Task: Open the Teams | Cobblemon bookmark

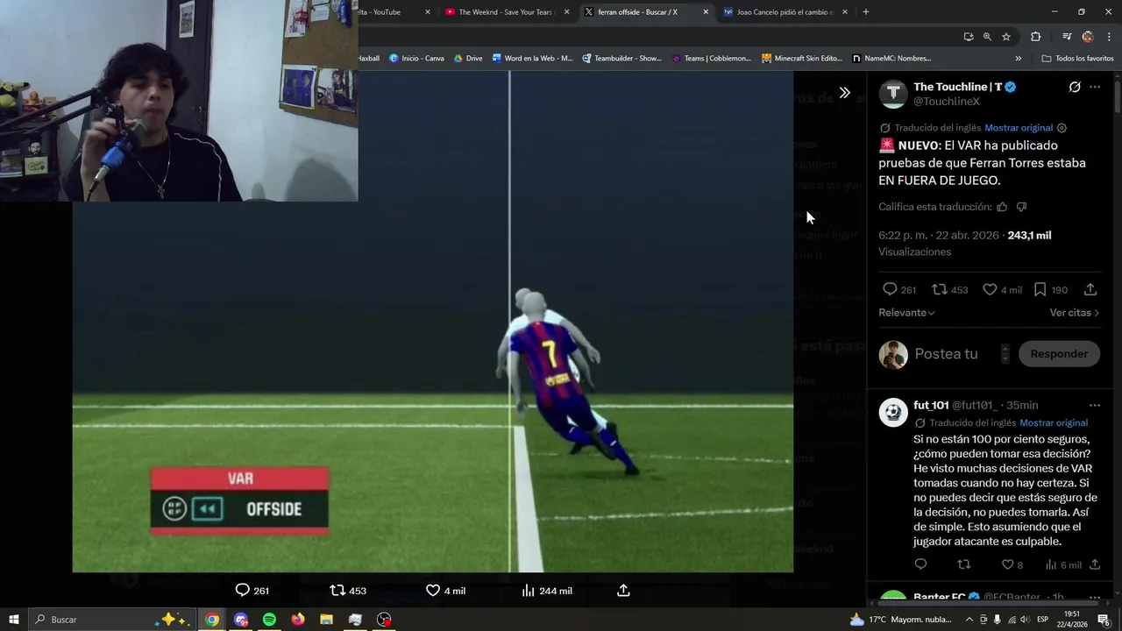Action: (x=711, y=58)
